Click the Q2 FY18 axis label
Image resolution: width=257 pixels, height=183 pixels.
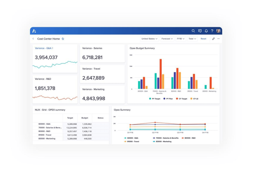coord(155,133)
